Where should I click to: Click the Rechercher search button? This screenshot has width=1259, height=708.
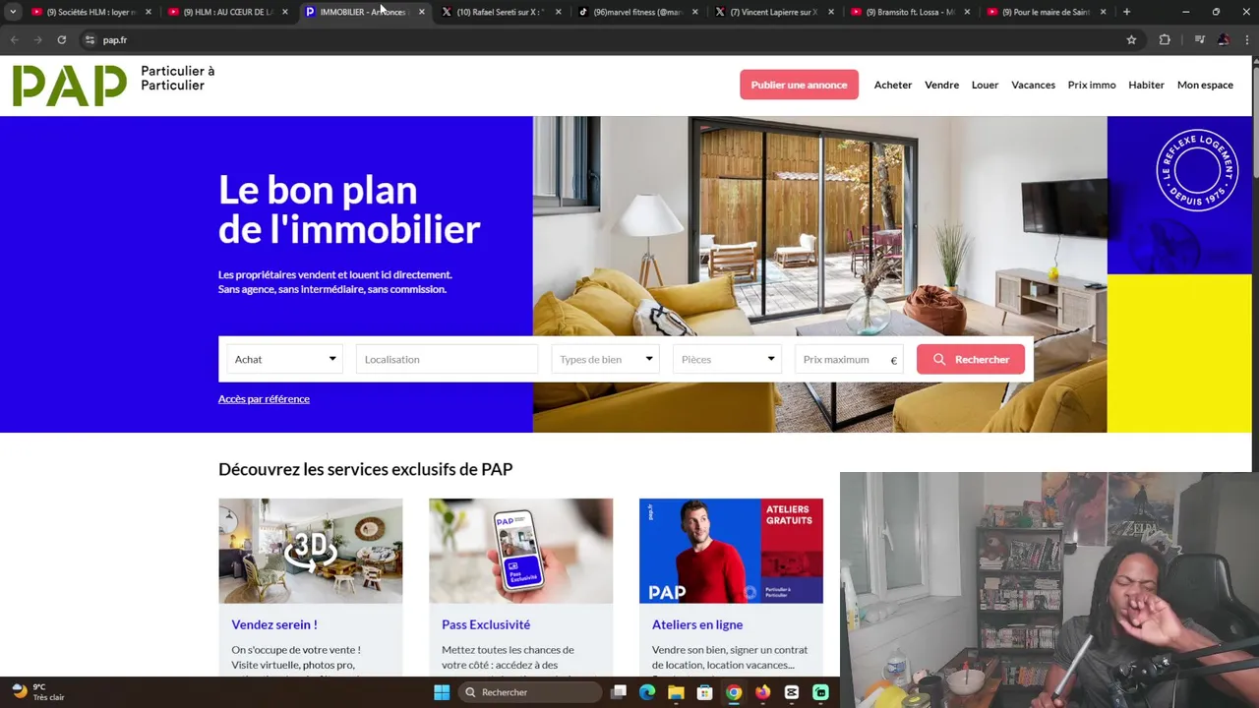click(x=971, y=359)
